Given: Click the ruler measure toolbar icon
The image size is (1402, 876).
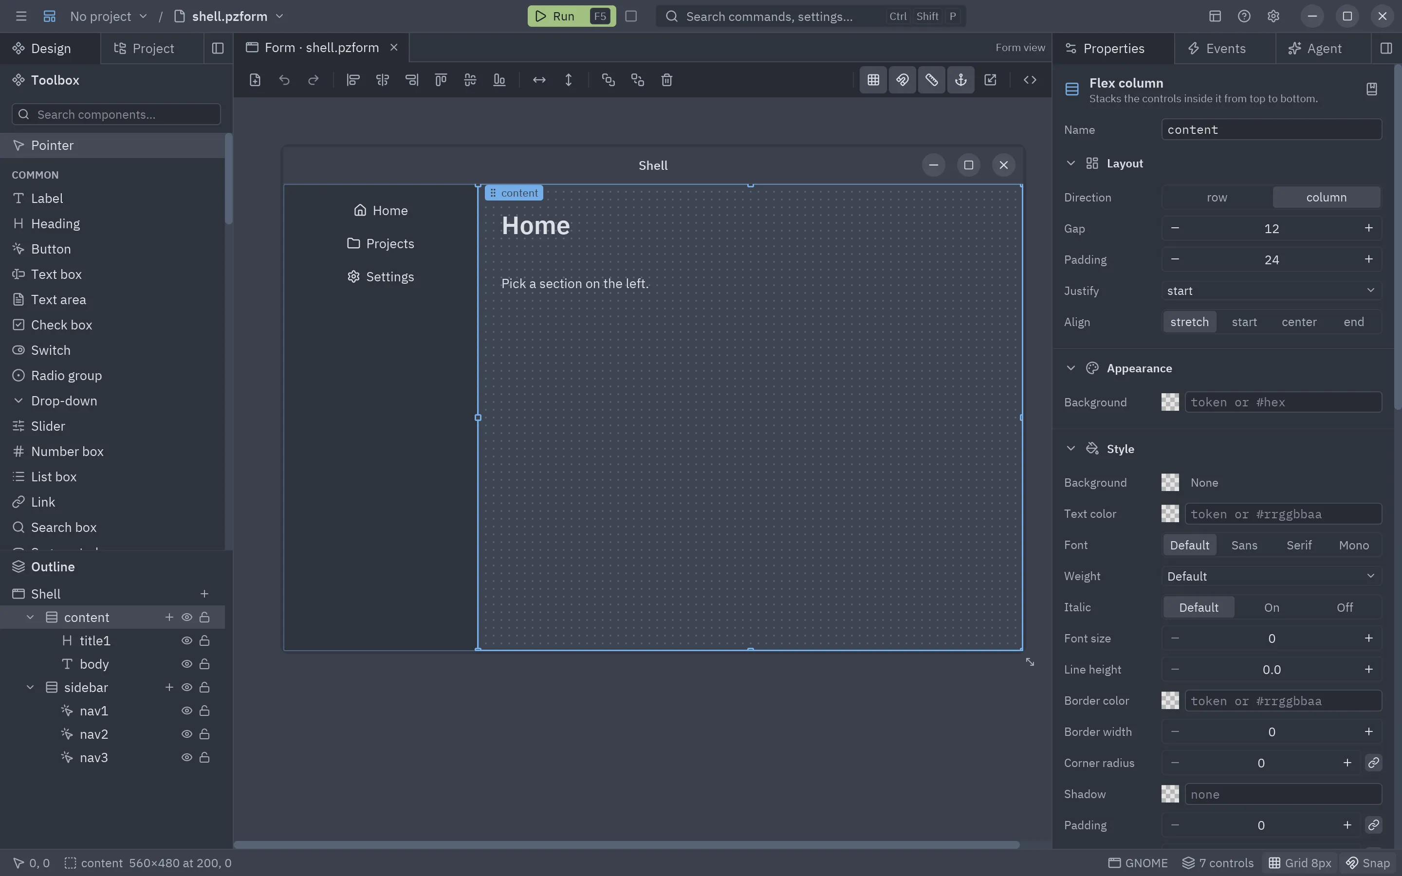Looking at the screenshot, I should (x=932, y=80).
